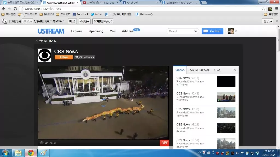Open the 53:41 CBS News video thumbnail
280x157 pixels.
pyautogui.click(x=226, y=97)
